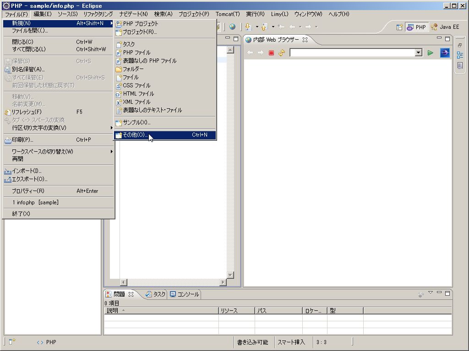The height and width of the screenshot is (351, 469).
Task: Open サンプル(X)... from the New submenu
Action: point(165,122)
